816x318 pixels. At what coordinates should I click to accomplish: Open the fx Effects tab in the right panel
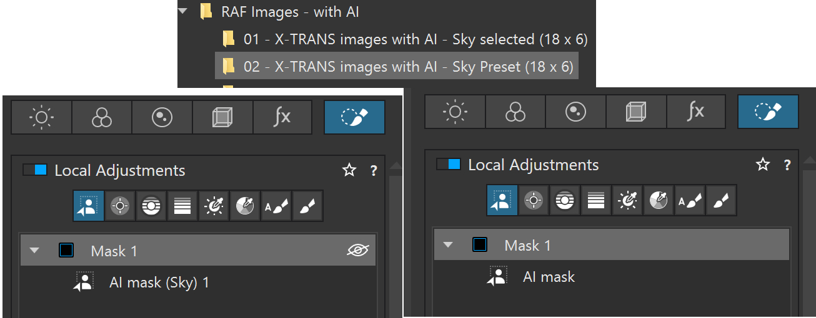click(x=695, y=112)
